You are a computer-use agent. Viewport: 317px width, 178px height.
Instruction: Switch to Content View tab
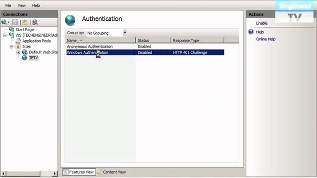pos(111,172)
